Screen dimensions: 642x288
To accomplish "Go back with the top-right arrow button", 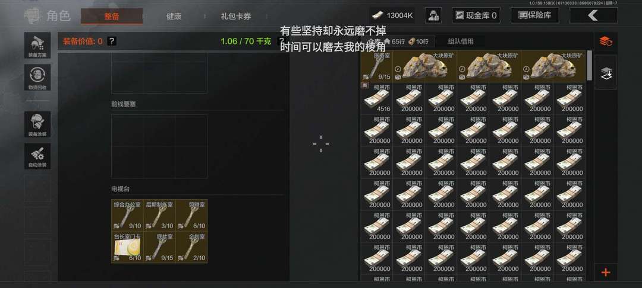I will click(x=593, y=15).
